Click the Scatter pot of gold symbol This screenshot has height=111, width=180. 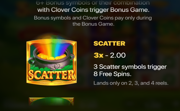tap(52, 62)
